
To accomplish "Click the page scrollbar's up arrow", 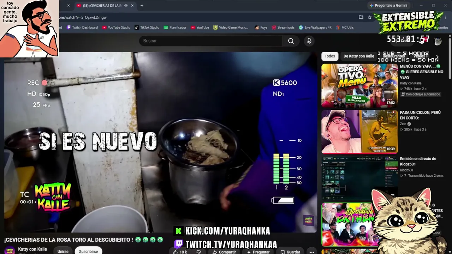I will tap(450, 36).
